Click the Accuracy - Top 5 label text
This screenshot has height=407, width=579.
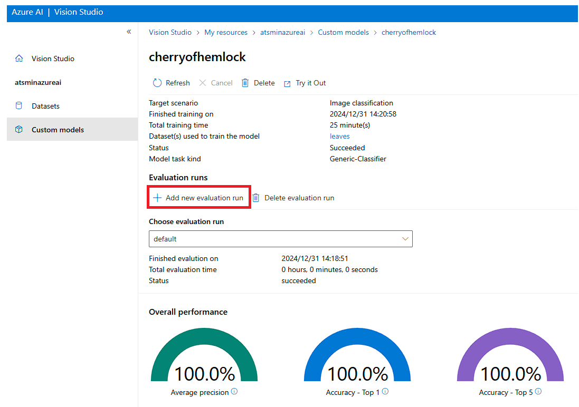coord(506,392)
